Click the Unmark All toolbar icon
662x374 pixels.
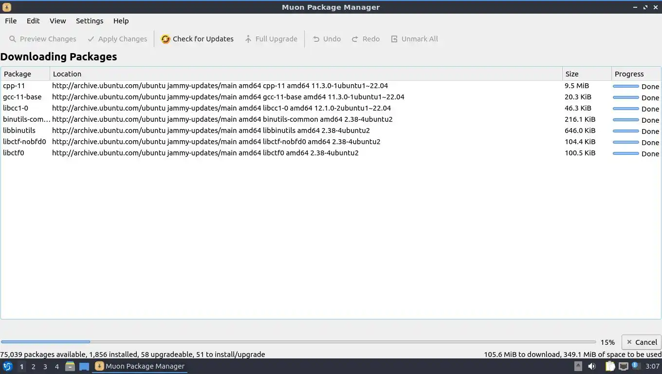point(394,39)
